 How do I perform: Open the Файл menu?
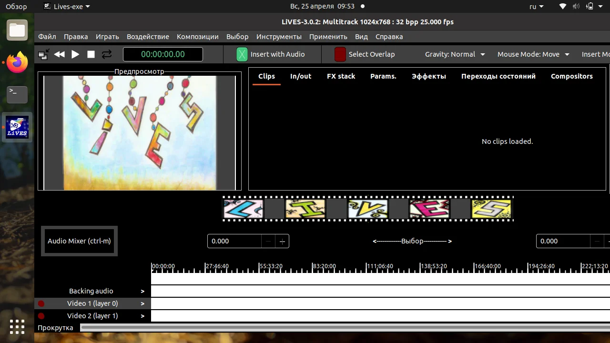(x=47, y=37)
